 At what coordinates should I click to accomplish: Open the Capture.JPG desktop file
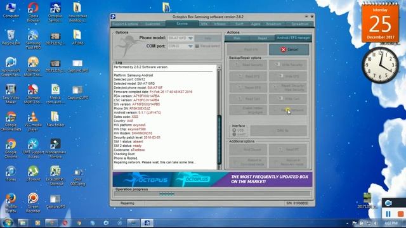[55, 201]
